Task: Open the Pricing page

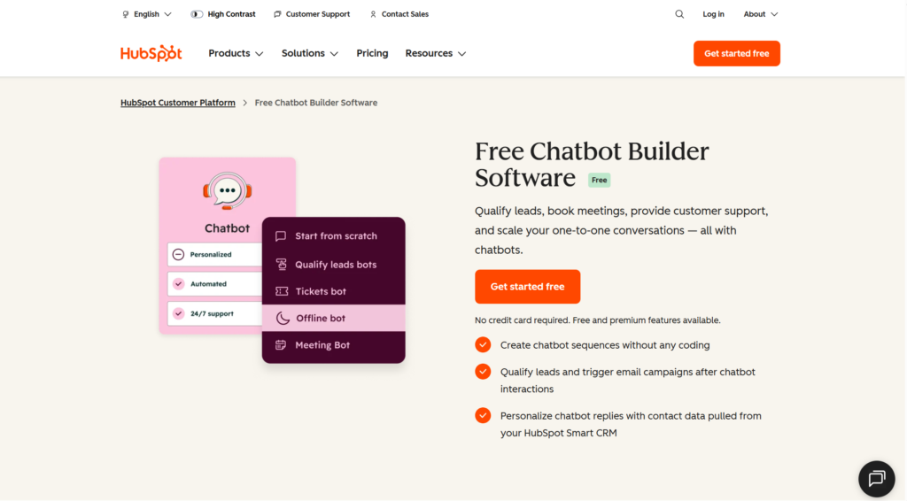Action: pyautogui.click(x=372, y=53)
